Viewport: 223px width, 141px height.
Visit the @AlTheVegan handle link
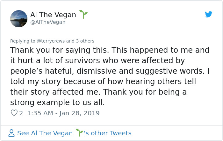coord(48,22)
